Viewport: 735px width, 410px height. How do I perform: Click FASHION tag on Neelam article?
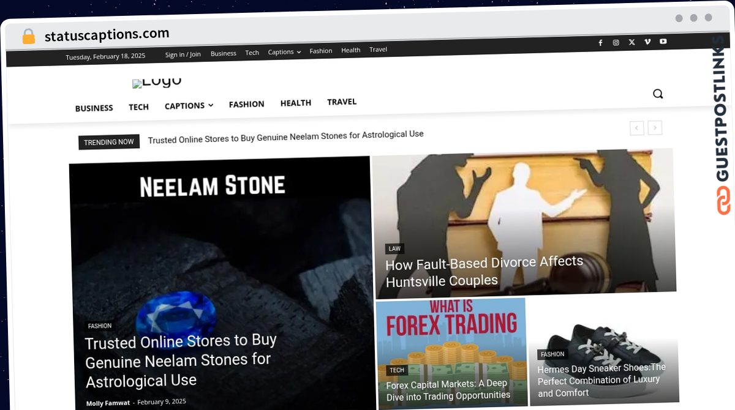99,326
